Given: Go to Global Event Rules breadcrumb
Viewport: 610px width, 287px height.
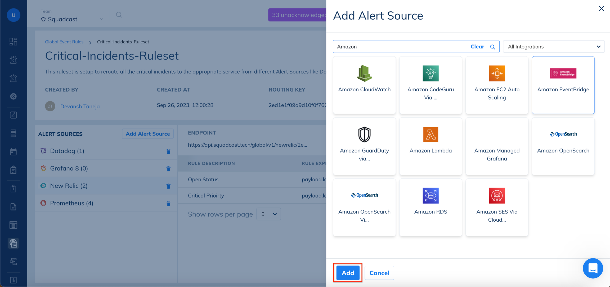Looking at the screenshot, I should [64, 42].
